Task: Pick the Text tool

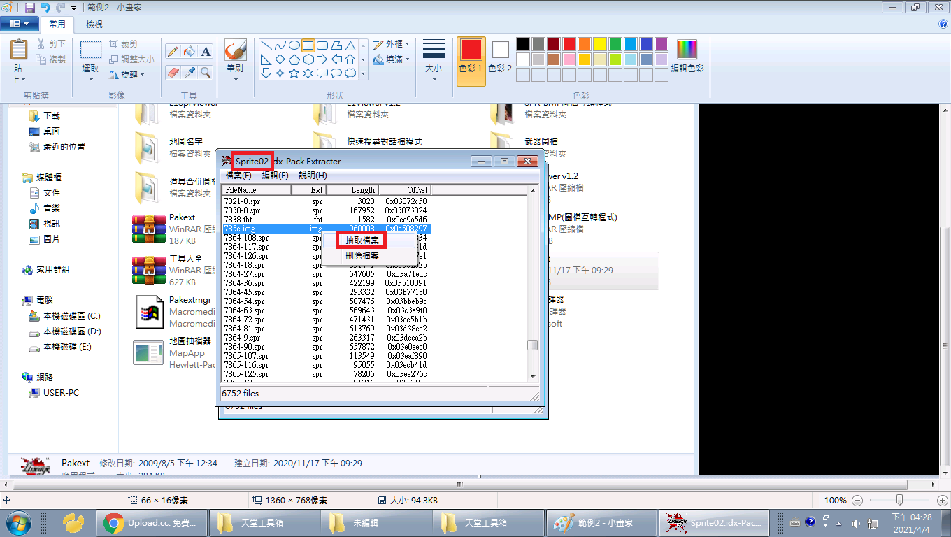Action: point(206,51)
